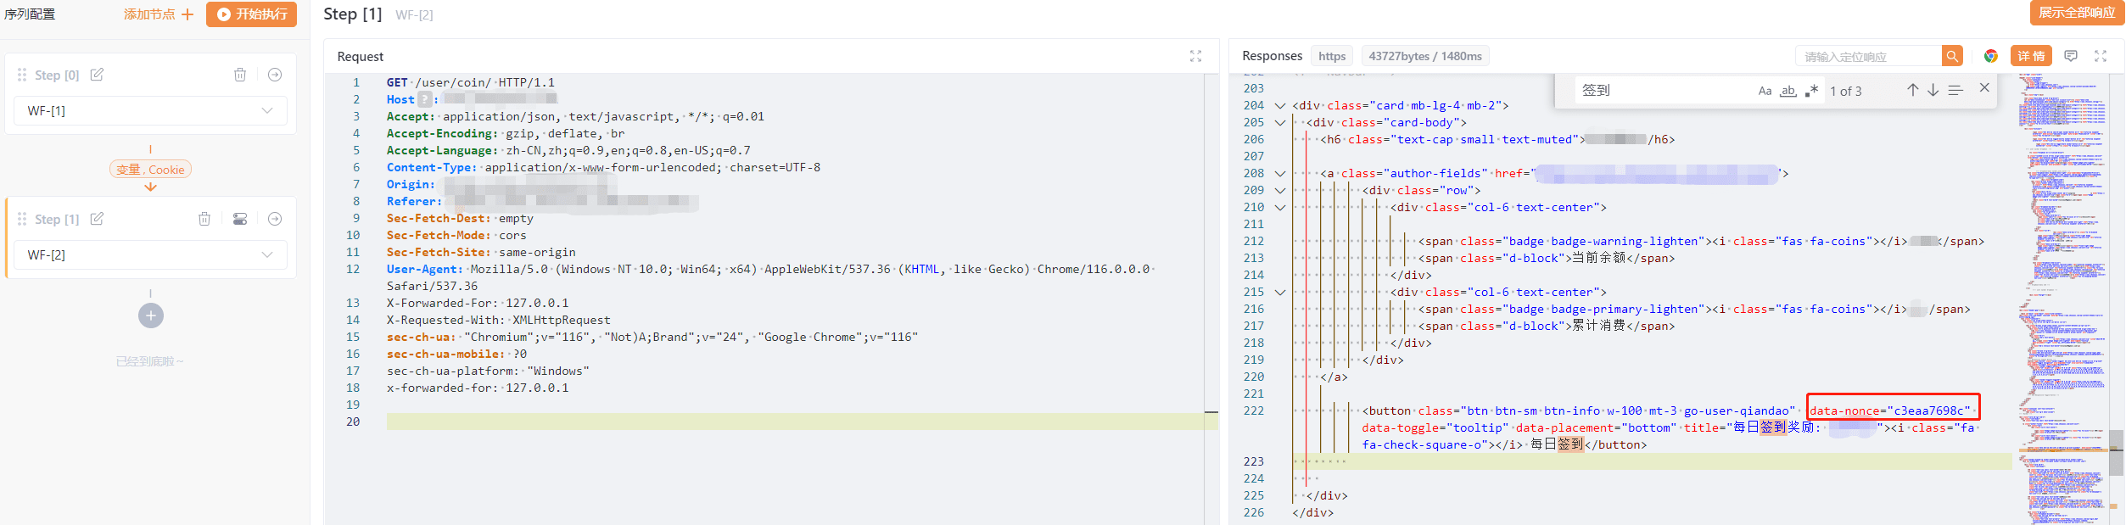The image size is (2126, 525).
Task: Click the 展示全部响应 button
Action: click(x=2077, y=13)
